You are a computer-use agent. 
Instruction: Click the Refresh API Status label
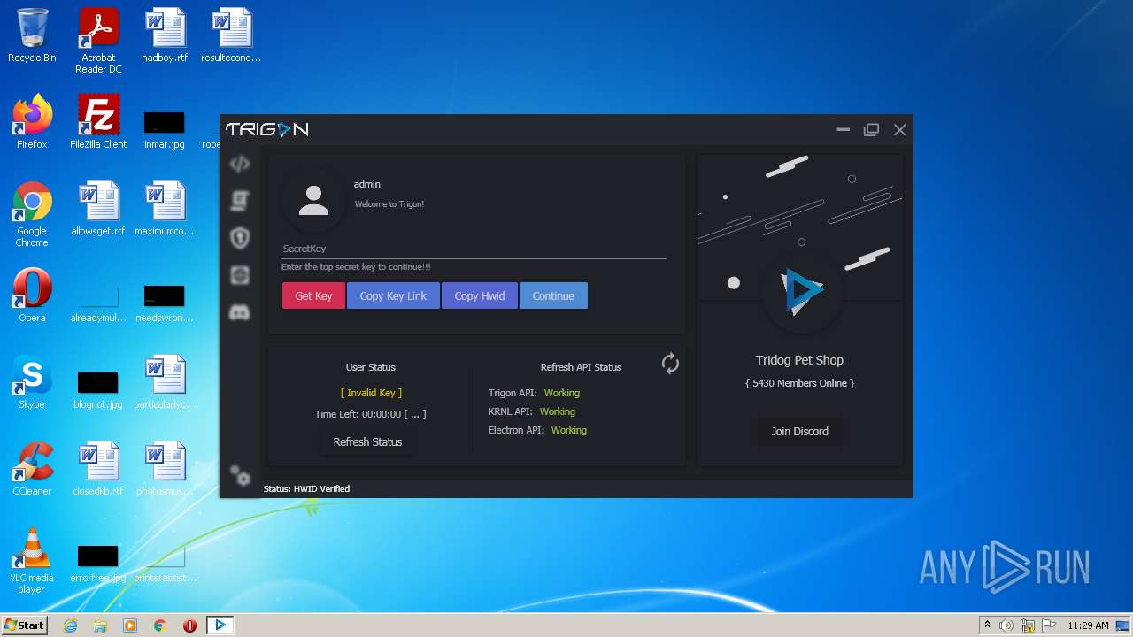click(581, 367)
